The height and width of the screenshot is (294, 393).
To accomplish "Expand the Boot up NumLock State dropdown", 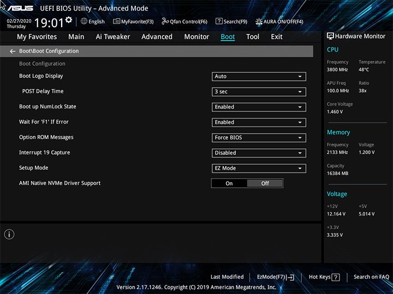I will pyautogui.click(x=259, y=107).
